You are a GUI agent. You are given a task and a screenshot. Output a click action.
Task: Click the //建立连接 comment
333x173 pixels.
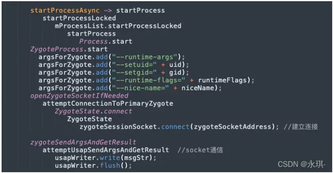coord(301,127)
